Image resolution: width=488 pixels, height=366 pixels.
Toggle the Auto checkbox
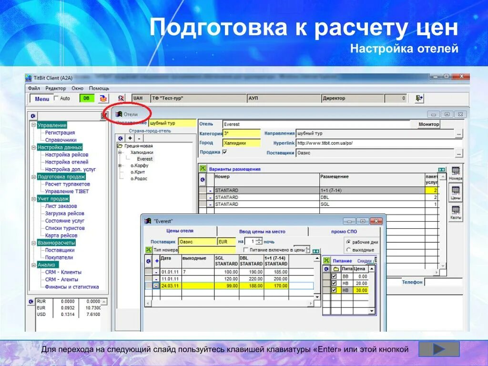click(56, 98)
